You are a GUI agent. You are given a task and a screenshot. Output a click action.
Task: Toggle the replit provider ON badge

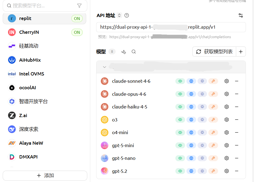pos(77,19)
